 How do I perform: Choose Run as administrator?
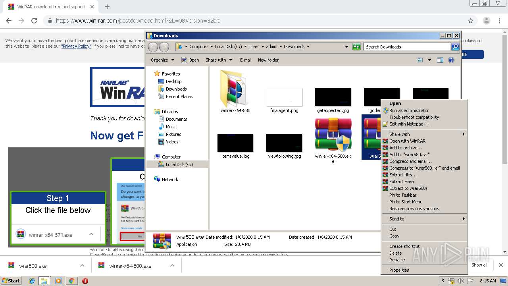425,110
